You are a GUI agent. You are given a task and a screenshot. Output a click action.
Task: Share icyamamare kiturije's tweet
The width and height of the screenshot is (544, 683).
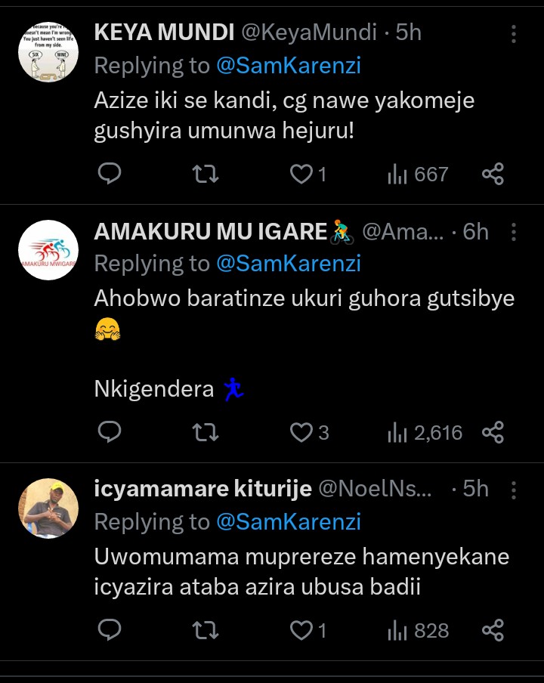pyautogui.click(x=493, y=630)
